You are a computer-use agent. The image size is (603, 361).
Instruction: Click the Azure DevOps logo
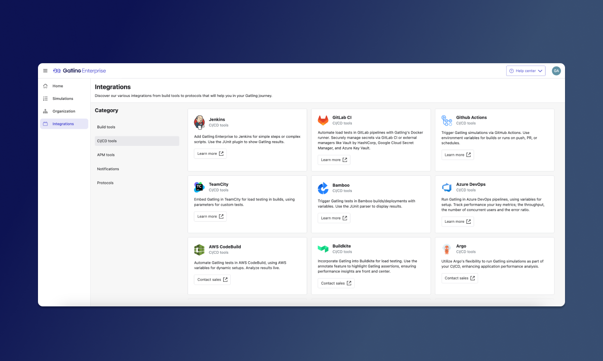pos(447,187)
